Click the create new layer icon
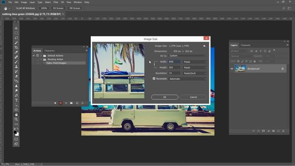 [278, 131]
